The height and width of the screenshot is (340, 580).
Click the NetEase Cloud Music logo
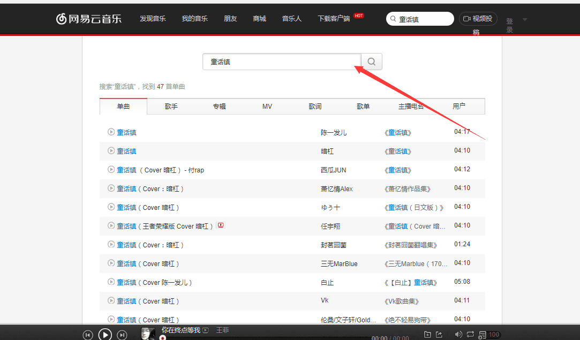[x=88, y=19]
